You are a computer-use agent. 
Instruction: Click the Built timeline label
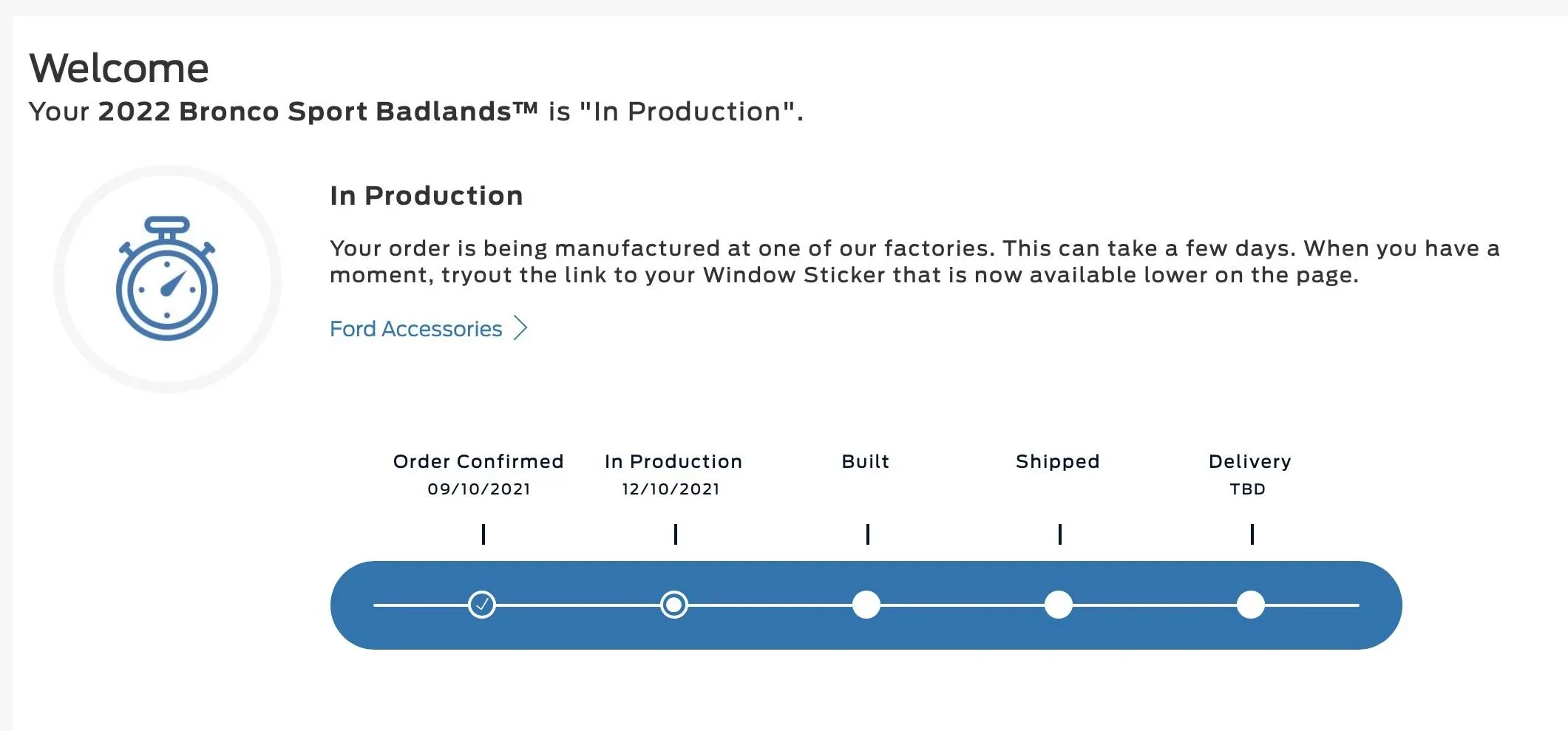click(866, 461)
